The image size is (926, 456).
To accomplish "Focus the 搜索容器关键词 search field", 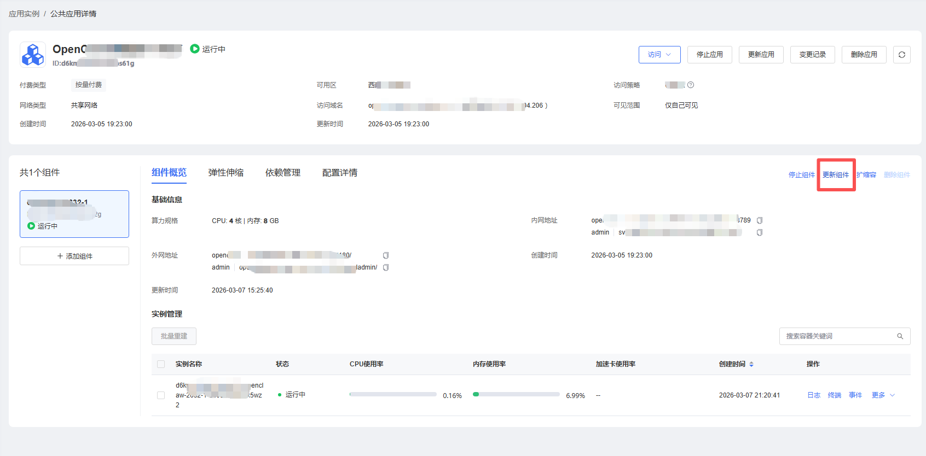I will 837,336.
